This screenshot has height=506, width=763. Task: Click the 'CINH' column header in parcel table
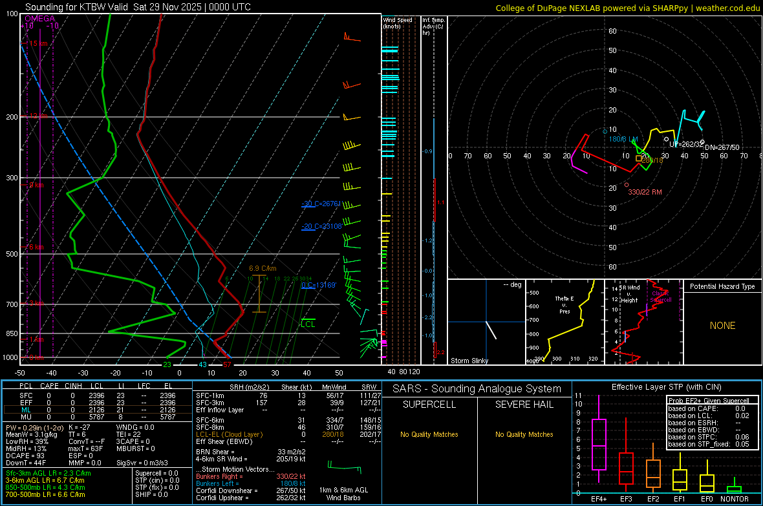[x=74, y=386]
